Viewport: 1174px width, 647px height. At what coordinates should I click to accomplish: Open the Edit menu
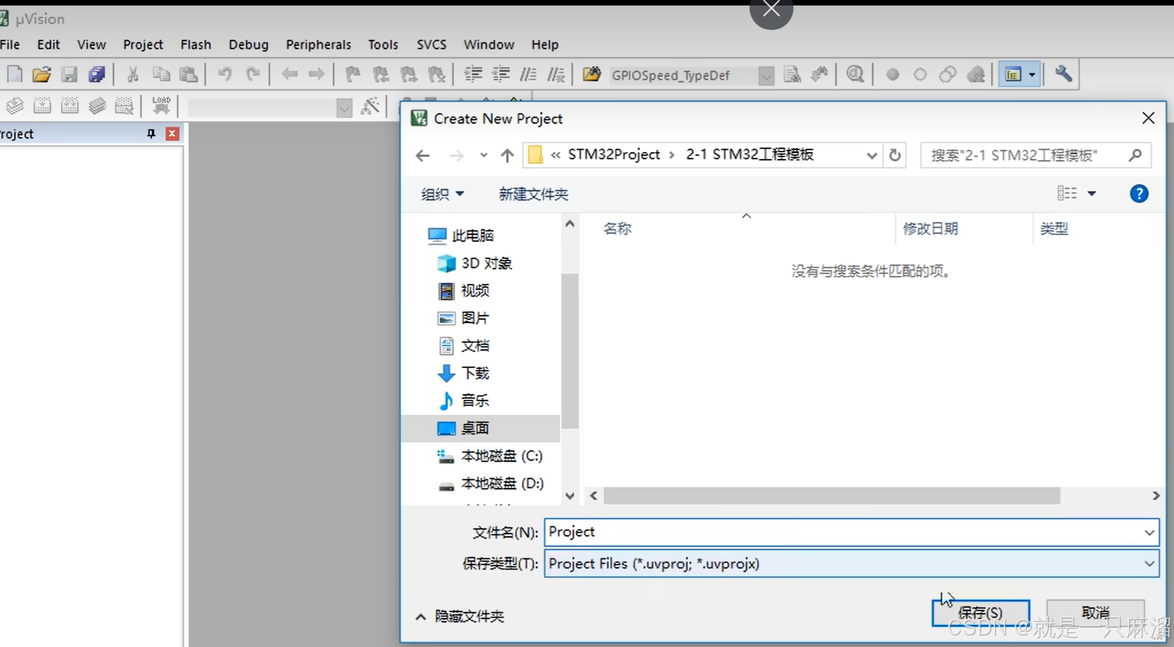pos(48,45)
